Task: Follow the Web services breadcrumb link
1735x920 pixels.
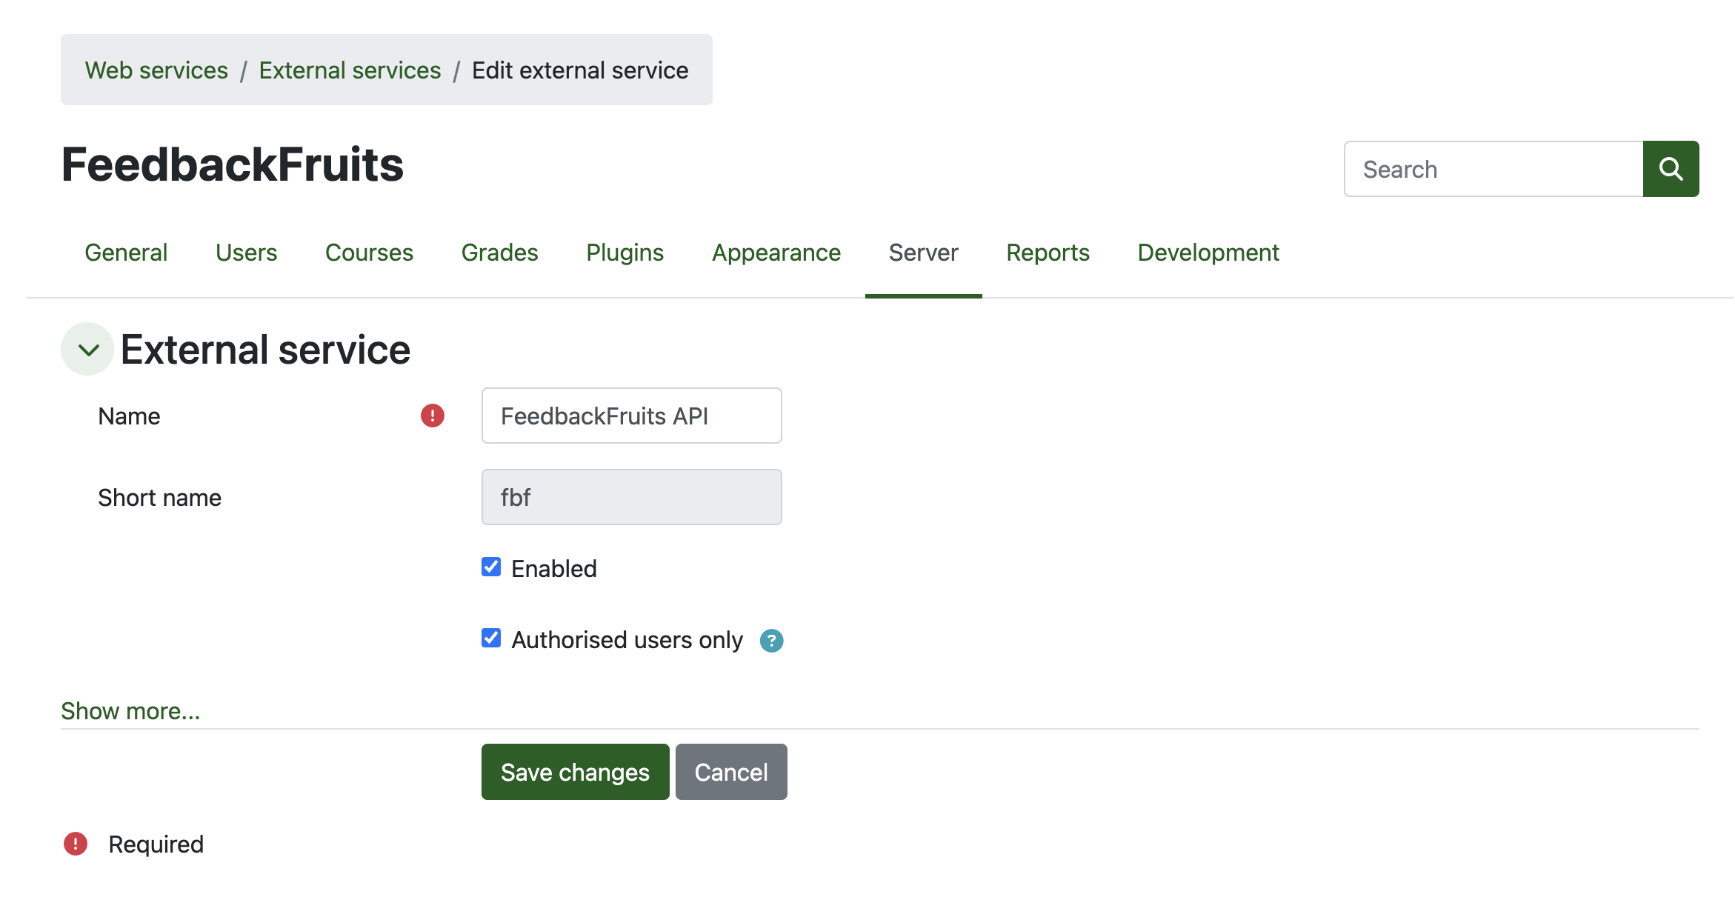Action: (x=156, y=70)
